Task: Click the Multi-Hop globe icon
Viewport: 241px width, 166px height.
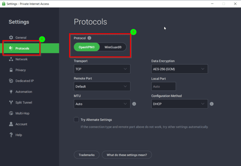Action: 11,113
